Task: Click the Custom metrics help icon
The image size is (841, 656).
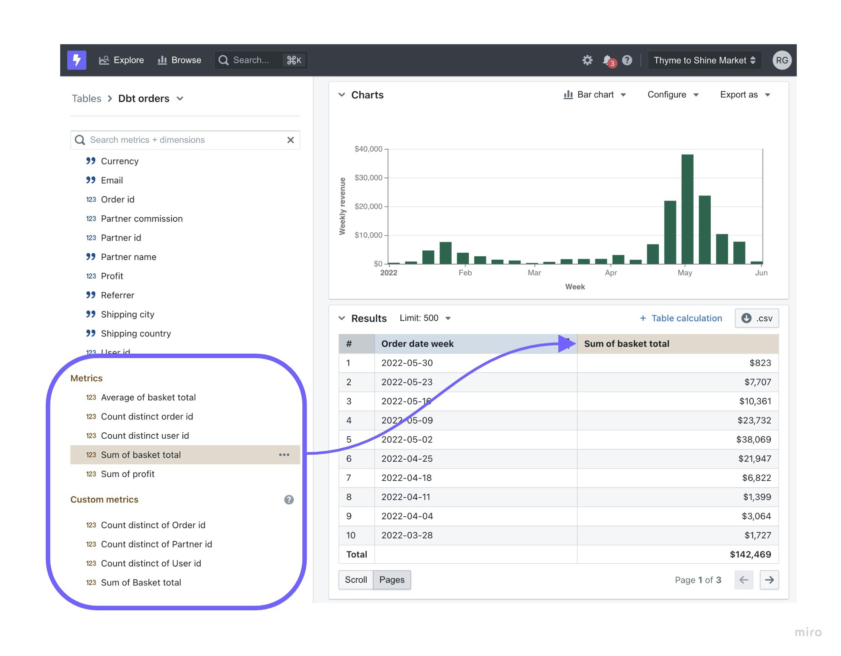Action: coord(289,500)
